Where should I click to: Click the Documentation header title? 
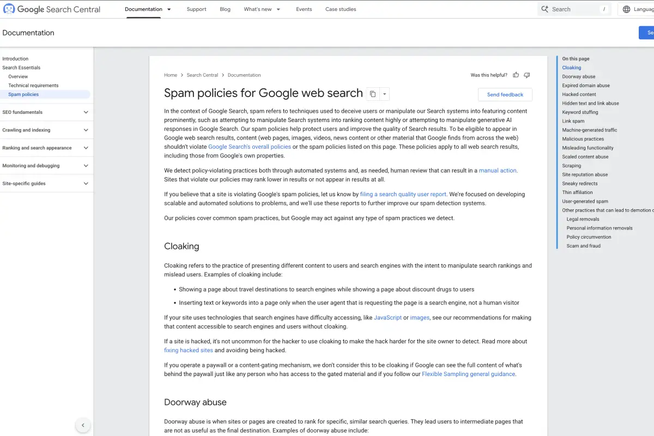point(28,33)
